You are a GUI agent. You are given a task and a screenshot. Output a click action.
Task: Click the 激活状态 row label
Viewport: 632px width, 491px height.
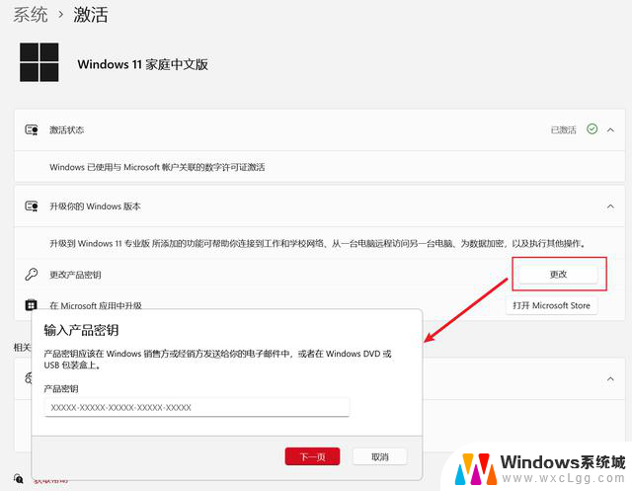[x=67, y=129]
